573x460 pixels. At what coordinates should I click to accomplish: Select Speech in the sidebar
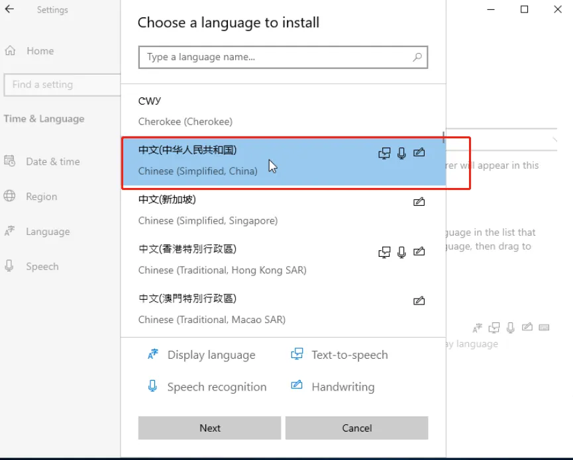(42, 267)
